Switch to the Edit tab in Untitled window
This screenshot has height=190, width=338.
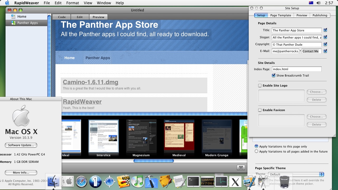pyautogui.click(x=80, y=17)
